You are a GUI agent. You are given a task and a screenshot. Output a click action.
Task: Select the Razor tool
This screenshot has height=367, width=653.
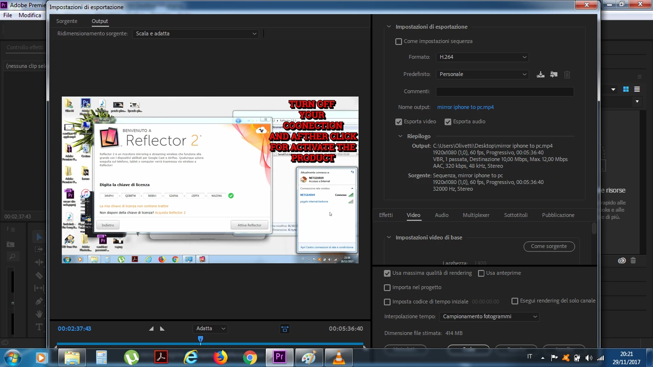(39, 275)
